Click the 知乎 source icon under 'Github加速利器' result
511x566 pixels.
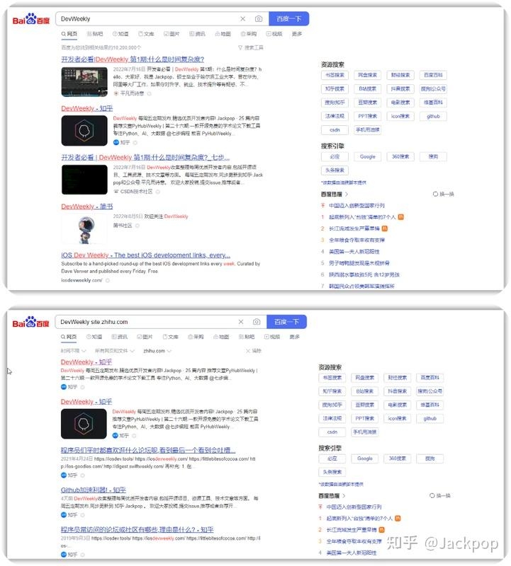64,515
